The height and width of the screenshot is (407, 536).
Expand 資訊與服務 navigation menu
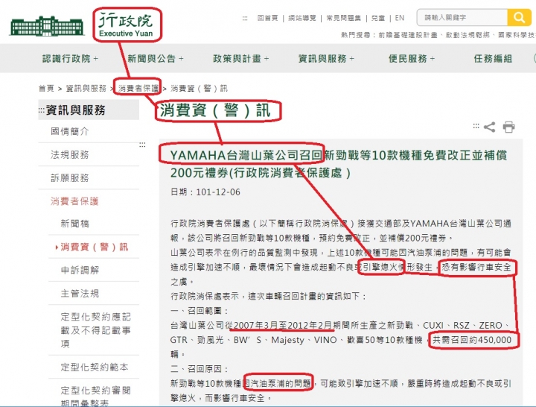pyautogui.click(x=327, y=59)
